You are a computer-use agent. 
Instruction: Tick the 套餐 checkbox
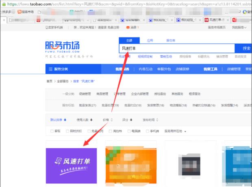[52, 131]
